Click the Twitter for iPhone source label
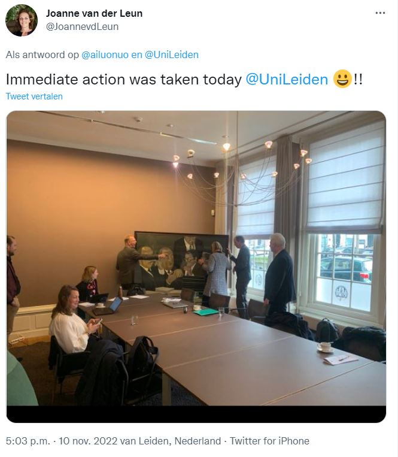This screenshot has height=457, width=398. tap(269, 441)
